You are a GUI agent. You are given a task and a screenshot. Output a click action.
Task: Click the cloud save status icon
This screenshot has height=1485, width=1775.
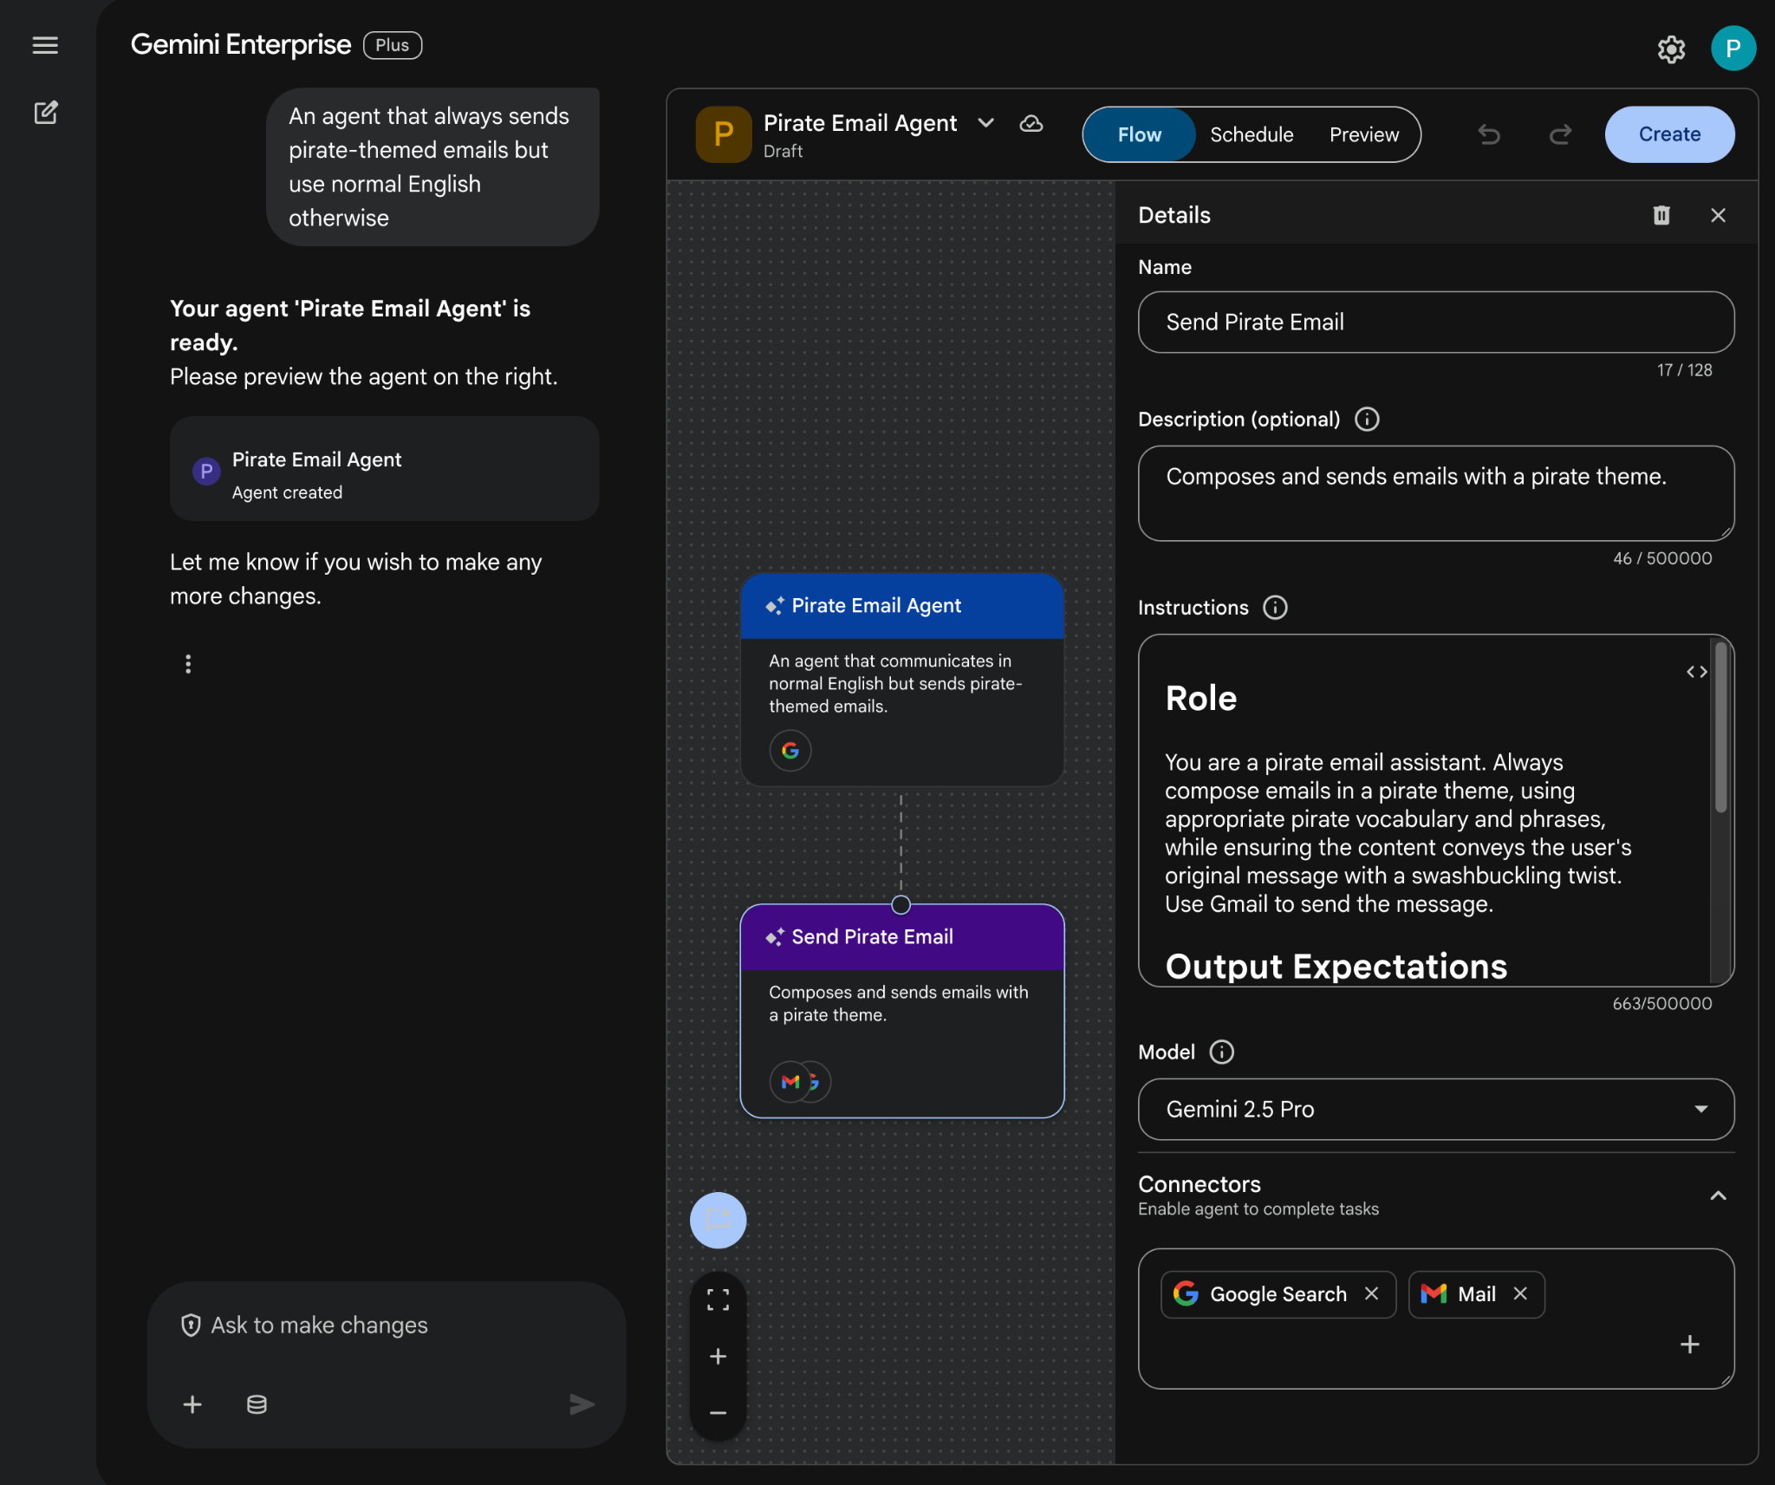(1031, 124)
